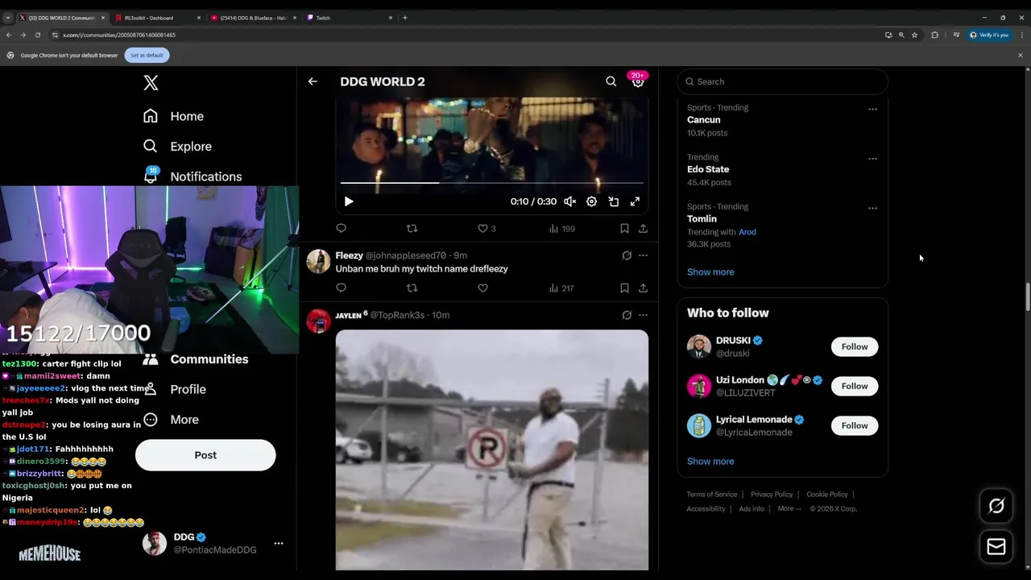Open Edo State trending topic

(708, 169)
